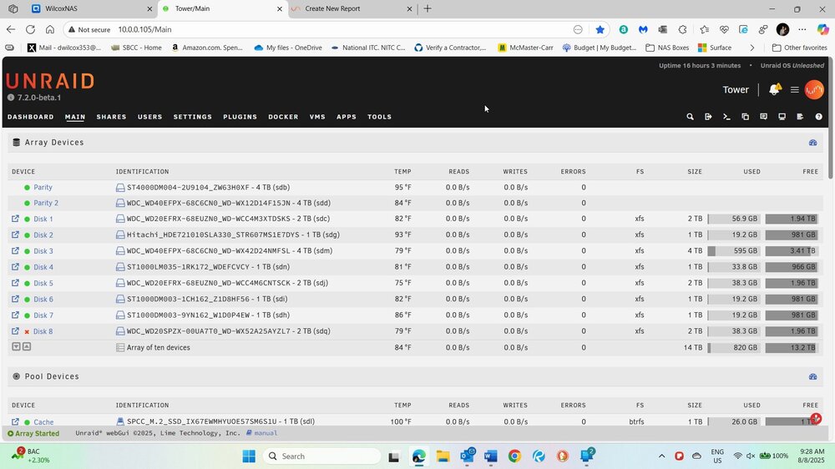Open the Unraid account avatar

tap(814, 89)
